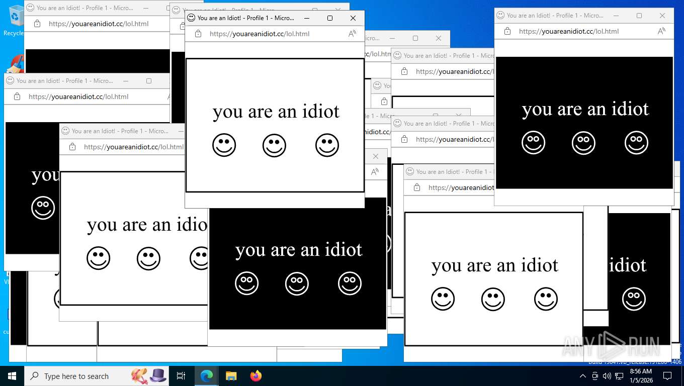Open Task View on the taskbar
The width and height of the screenshot is (684, 386).
click(181, 376)
